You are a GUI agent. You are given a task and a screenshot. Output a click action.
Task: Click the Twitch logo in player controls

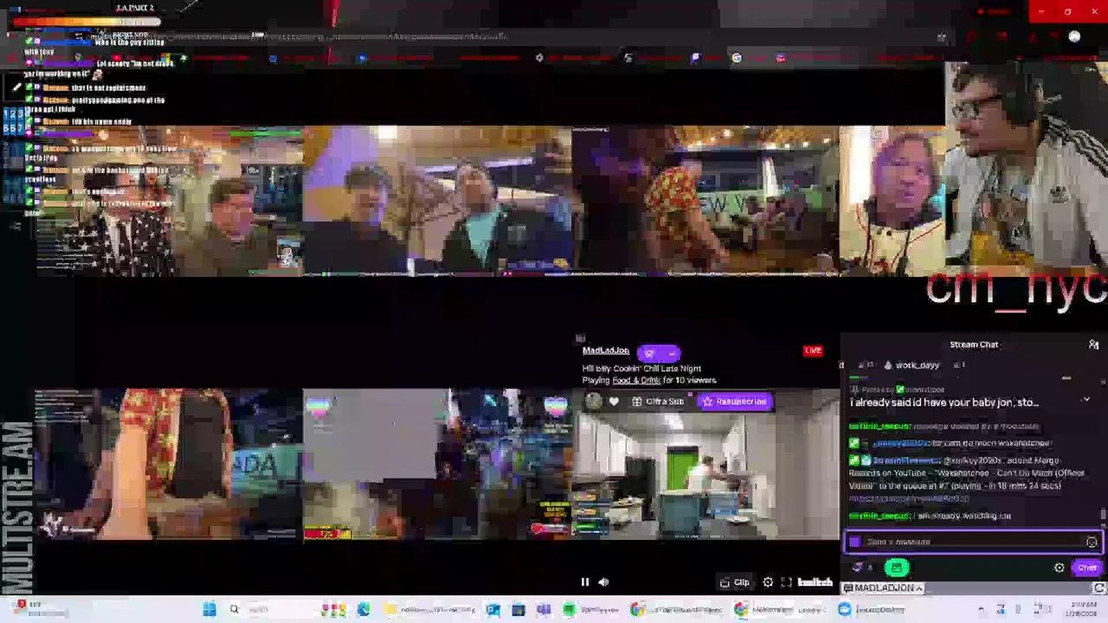815,582
